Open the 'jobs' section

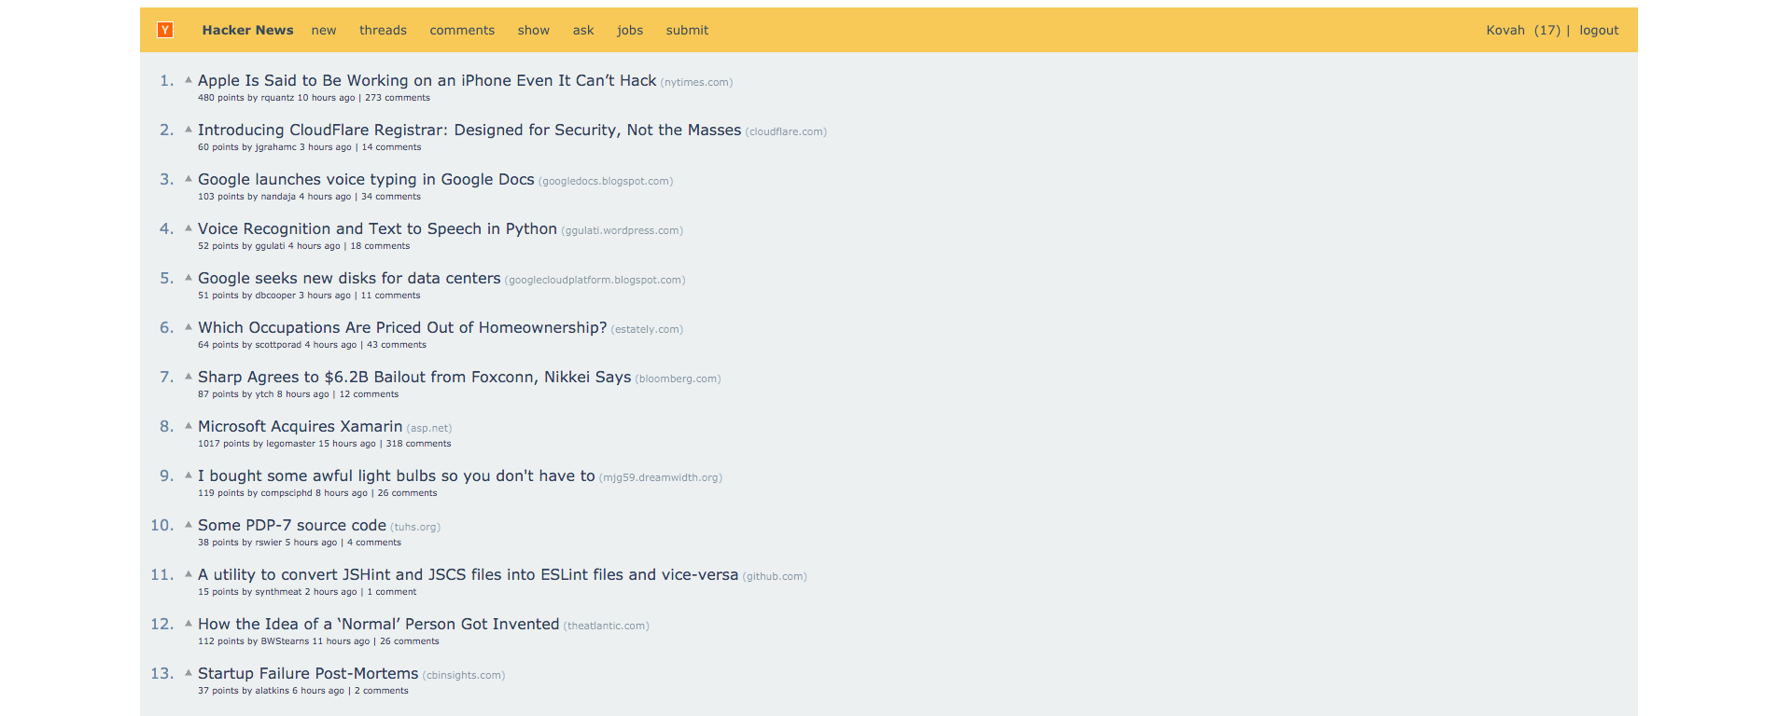point(630,30)
